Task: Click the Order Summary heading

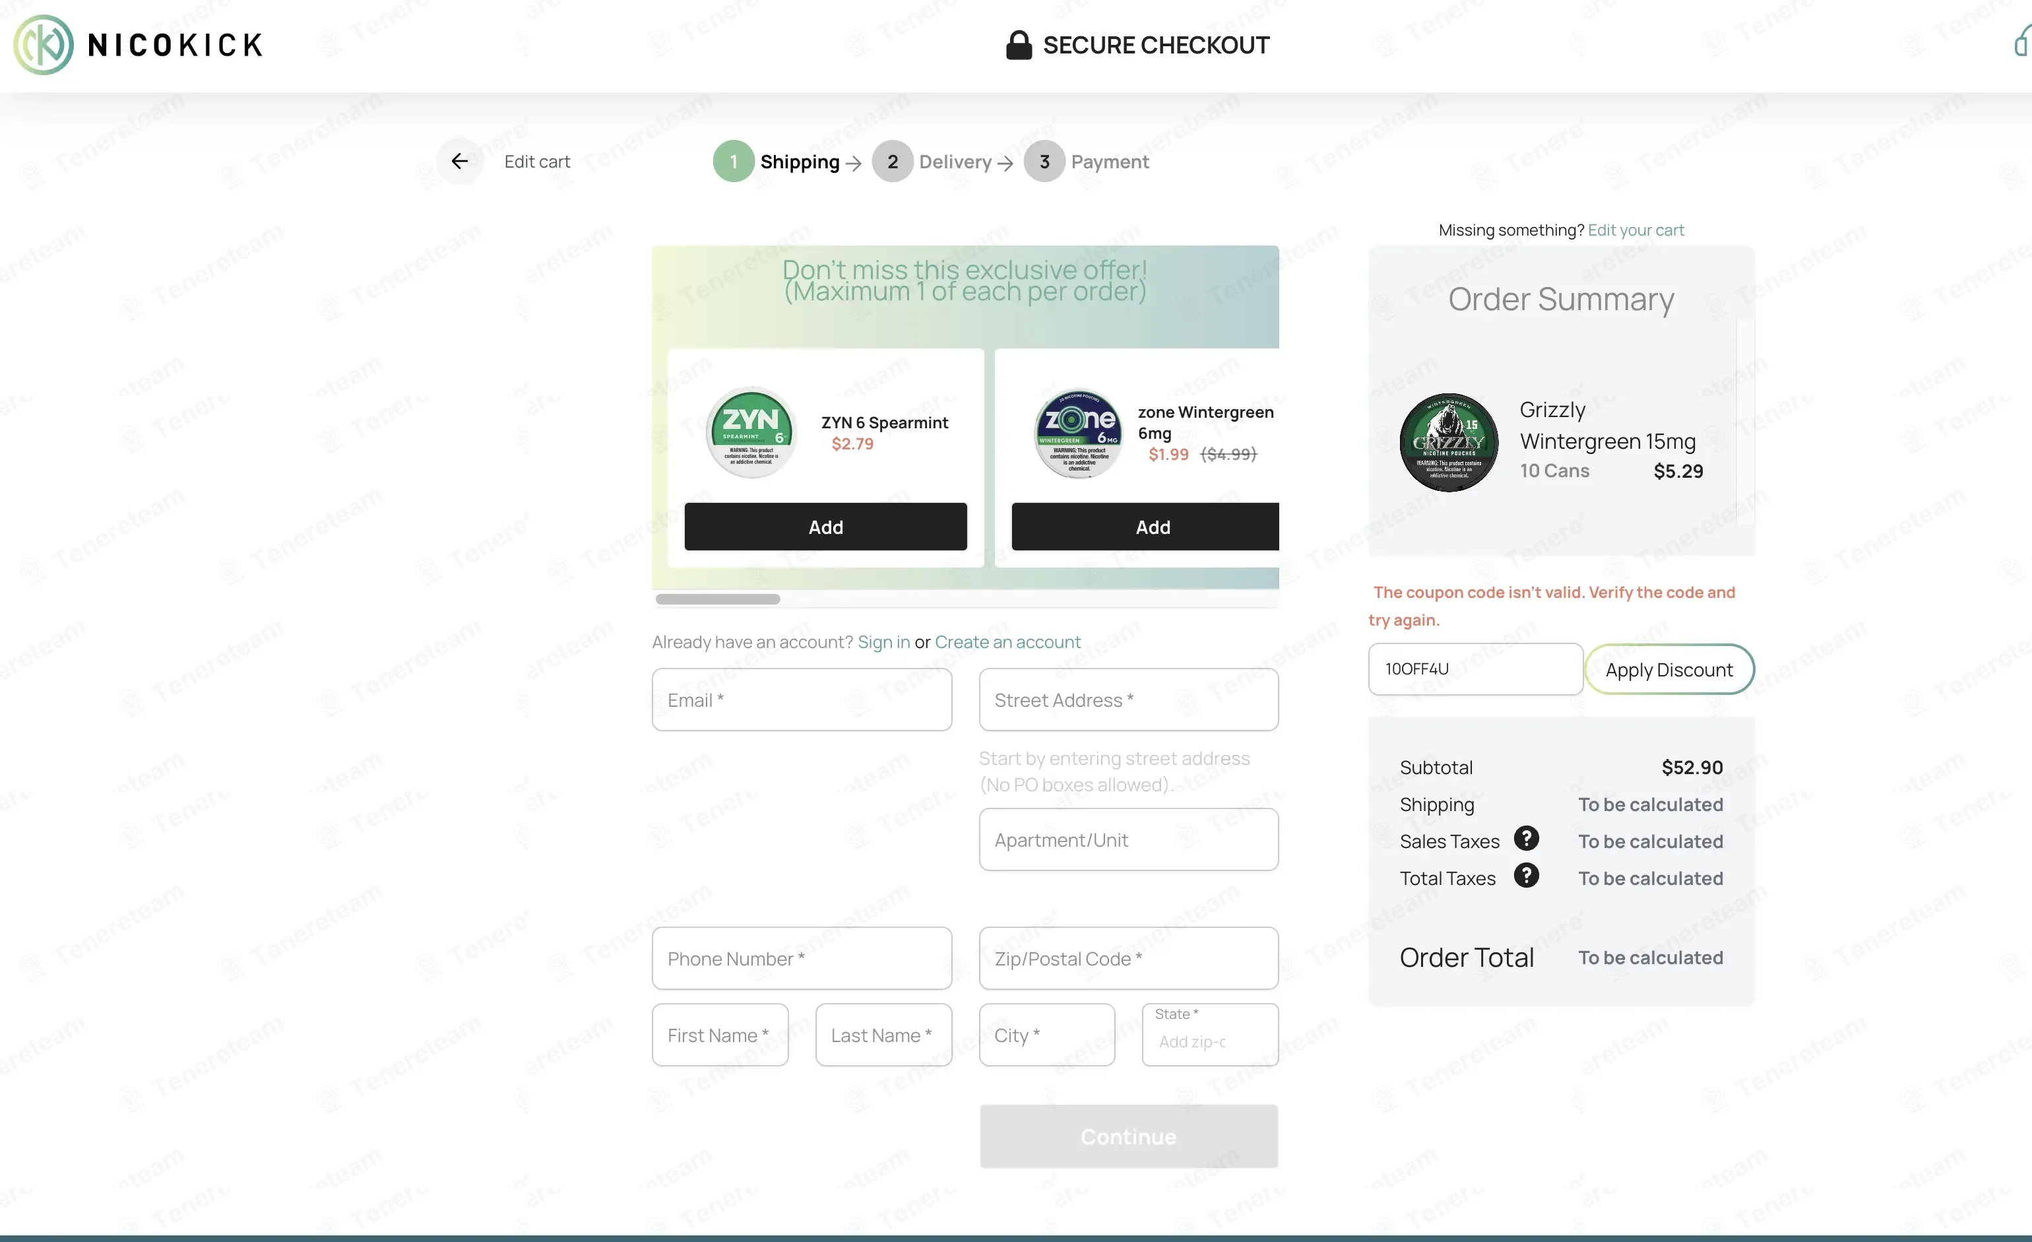Action: (1560, 300)
